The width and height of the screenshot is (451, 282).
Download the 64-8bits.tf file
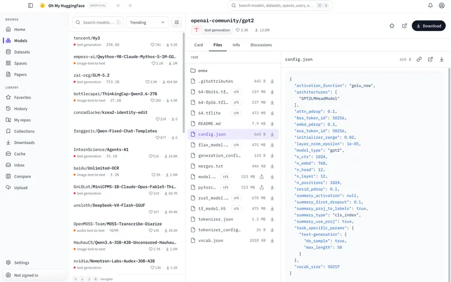(272, 92)
